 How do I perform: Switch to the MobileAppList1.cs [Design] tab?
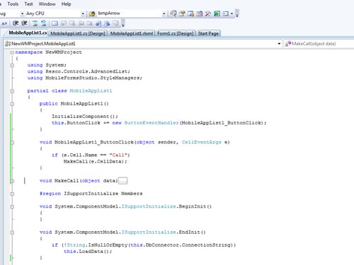(78, 33)
